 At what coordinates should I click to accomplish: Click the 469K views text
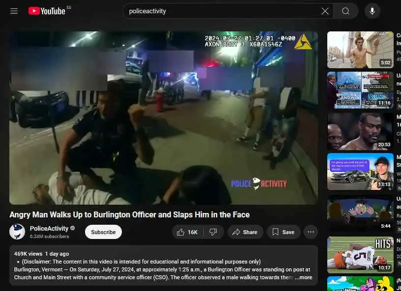click(28, 254)
